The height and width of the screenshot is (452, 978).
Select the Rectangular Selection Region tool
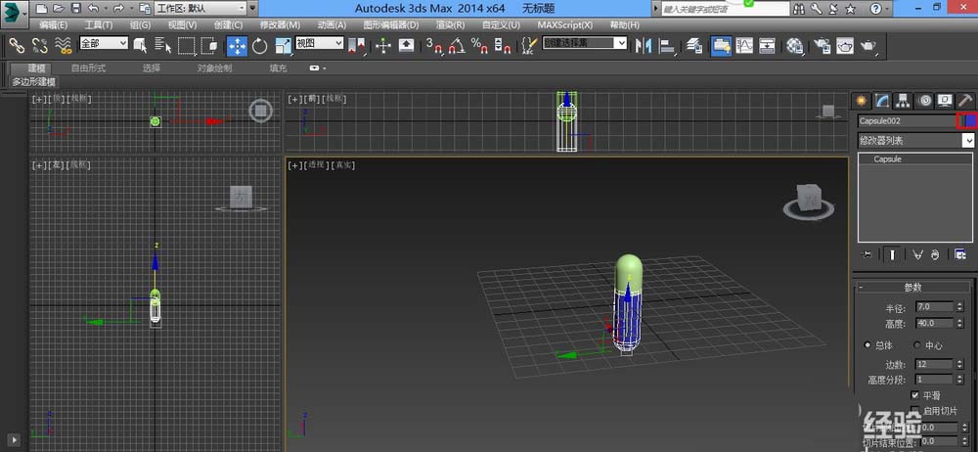coord(187,46)
